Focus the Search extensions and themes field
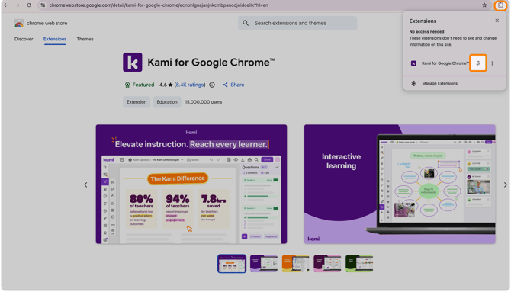The height and width of the screenshot is (292, 511). [x=297, y=23]
